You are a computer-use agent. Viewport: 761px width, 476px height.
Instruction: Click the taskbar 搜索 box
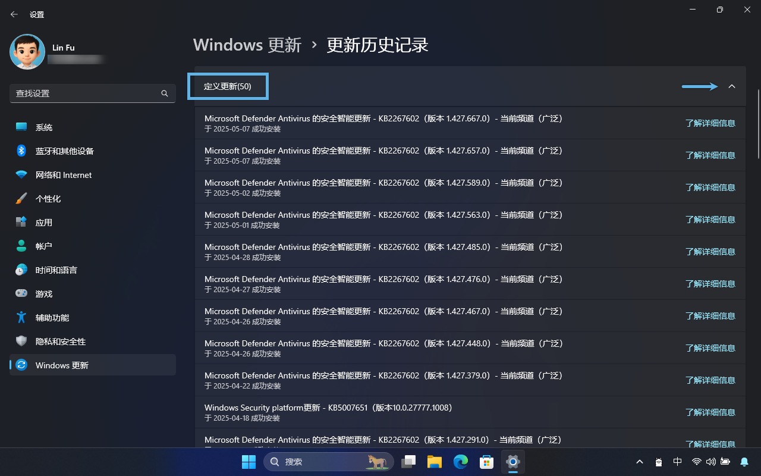328,462
